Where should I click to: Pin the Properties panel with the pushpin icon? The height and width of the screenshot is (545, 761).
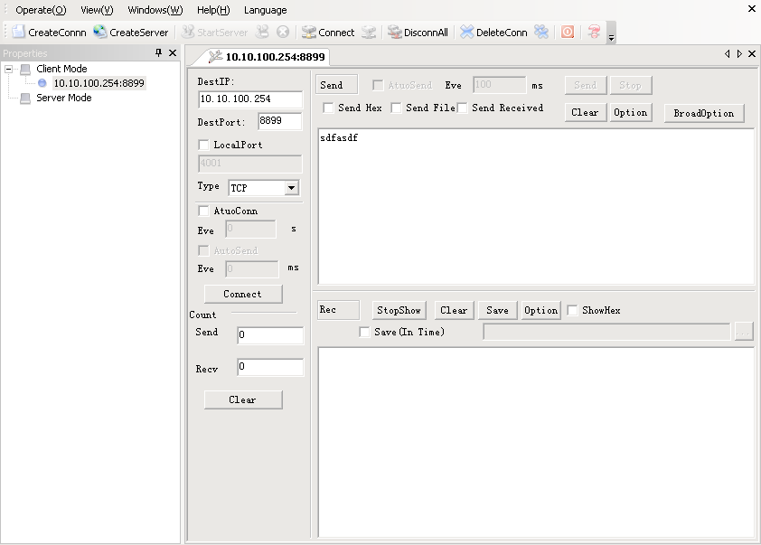[x=158, y=53]
